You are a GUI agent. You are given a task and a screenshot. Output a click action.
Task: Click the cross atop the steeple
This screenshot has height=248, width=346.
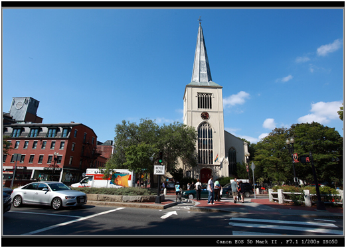point(200,20)
